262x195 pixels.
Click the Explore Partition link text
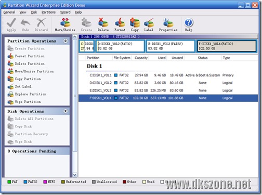(x=31, y=94)
